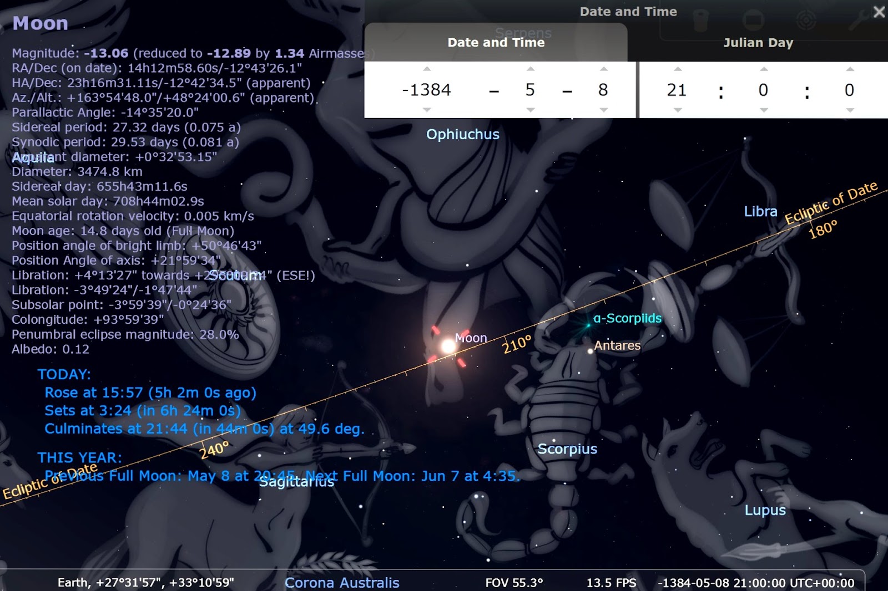Click the Moon age 14.8 days old line
Viewport: 888px width, 591px height.
click(x=123, y=231)
